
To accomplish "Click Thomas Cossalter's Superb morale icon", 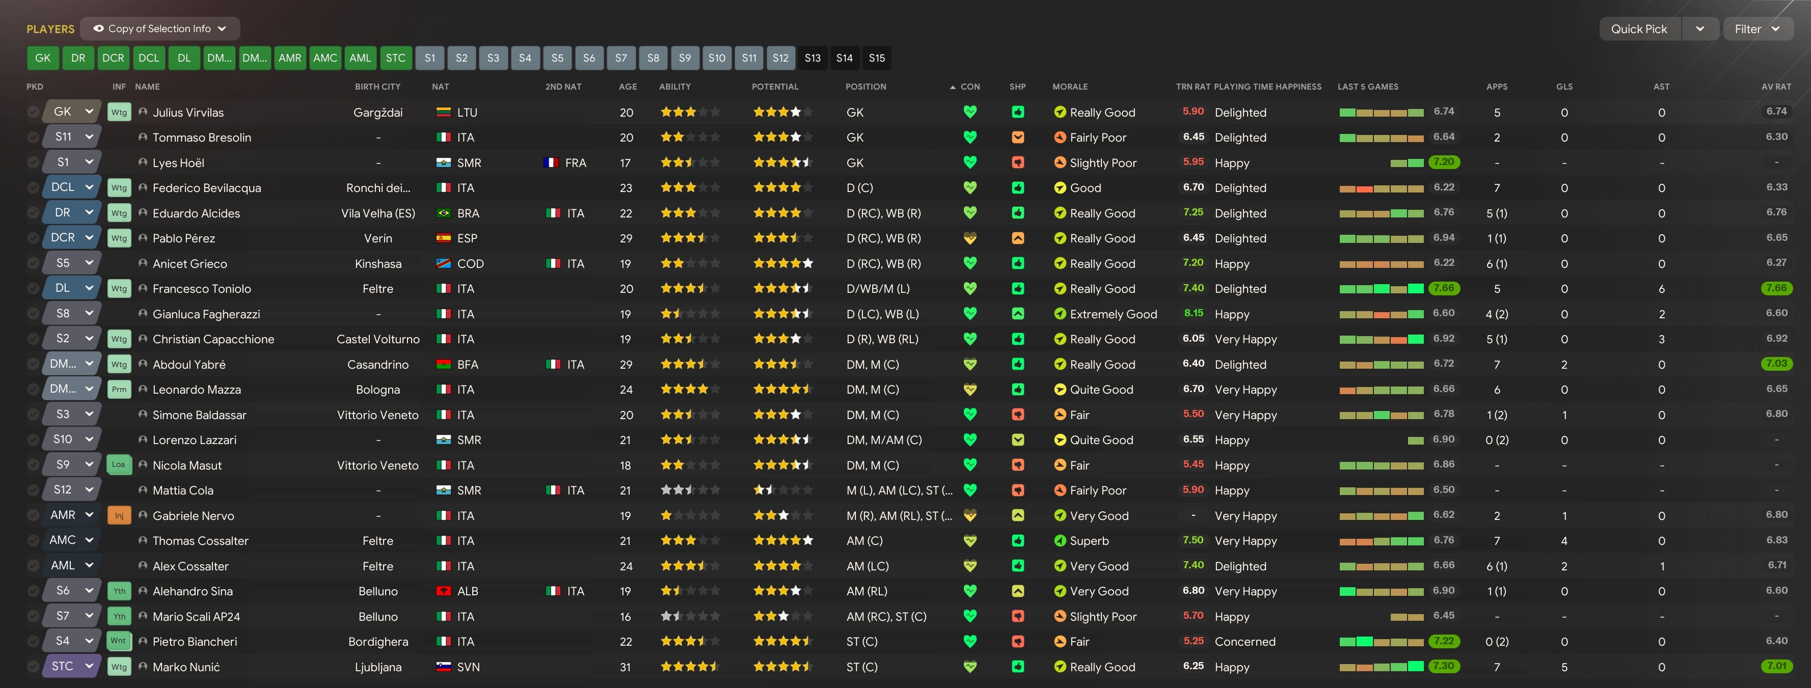I will tap(1060, 541).
